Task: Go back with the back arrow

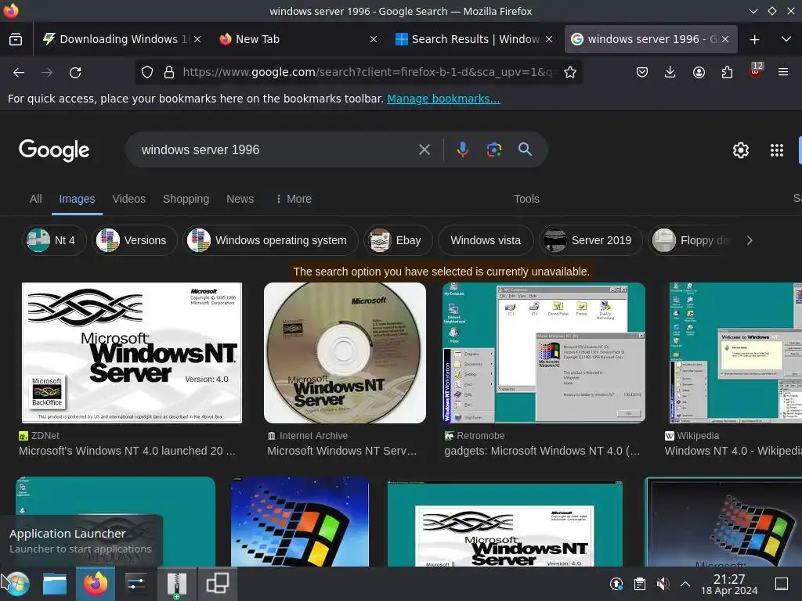Action: (19, 73)
